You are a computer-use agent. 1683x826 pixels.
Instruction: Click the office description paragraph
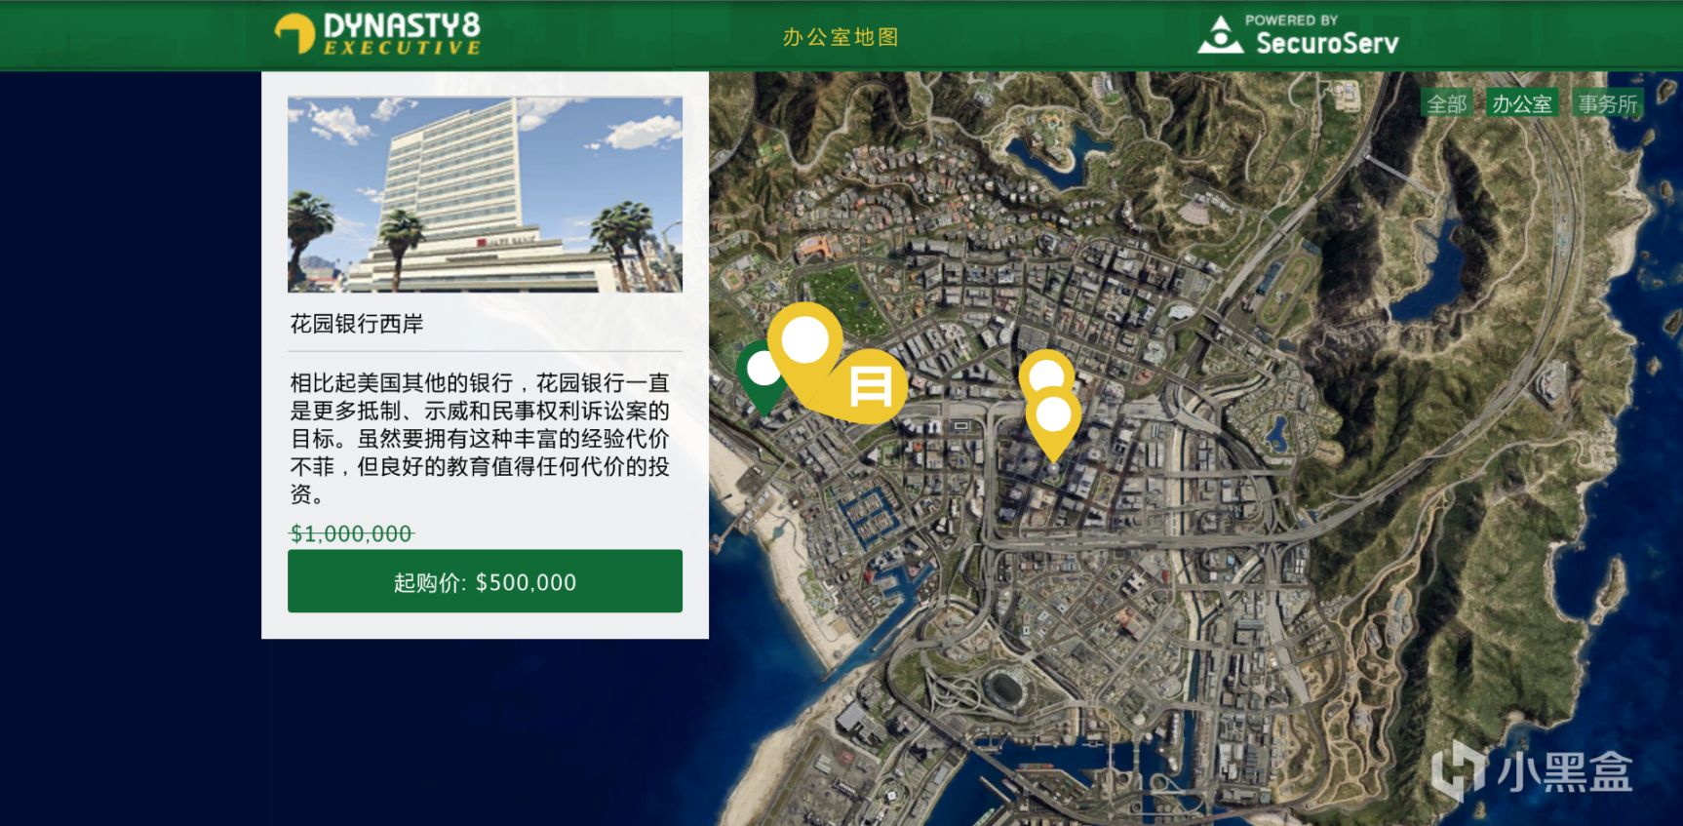coord(480,438)
